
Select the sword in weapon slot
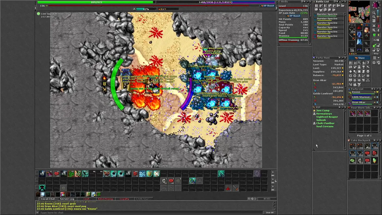(352, 37)
